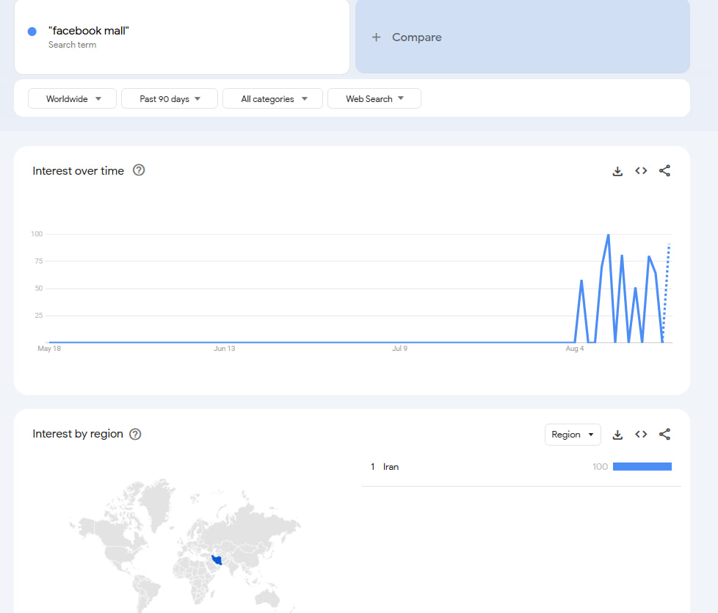The width and height of the screenshot is (718, 613).
Task: Open the Web Search type dropdown
Action: (374, 98)
